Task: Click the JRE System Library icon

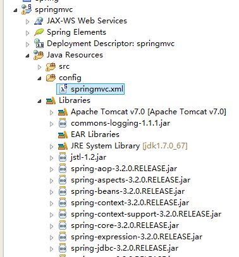Action: pos(63,146)
